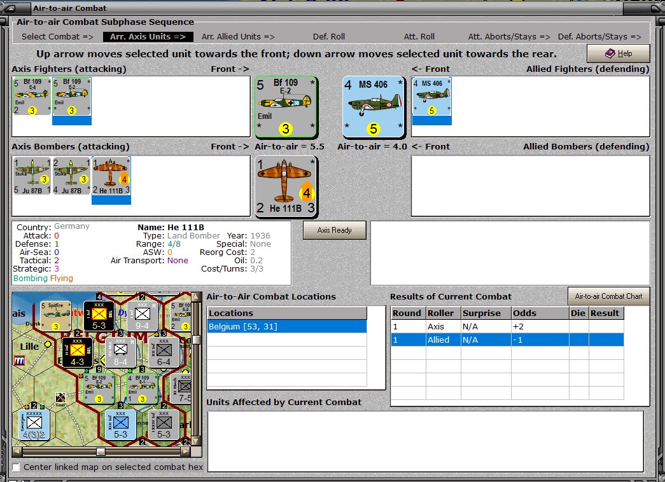Click the minimap horizontal scrollbar thumb
The width and height of the screenshot is (665, 482).
(101, 451)
